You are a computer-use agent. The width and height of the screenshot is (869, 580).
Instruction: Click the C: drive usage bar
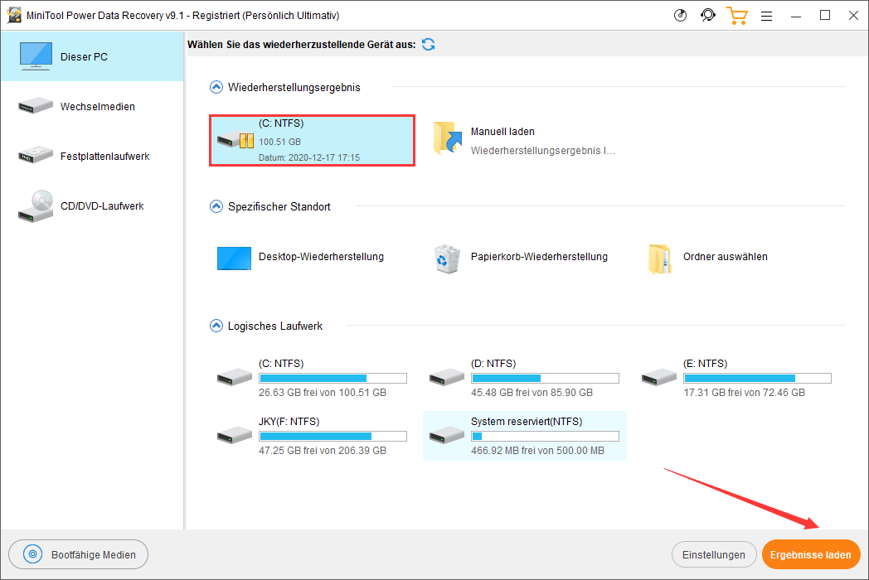coord(333,379)
